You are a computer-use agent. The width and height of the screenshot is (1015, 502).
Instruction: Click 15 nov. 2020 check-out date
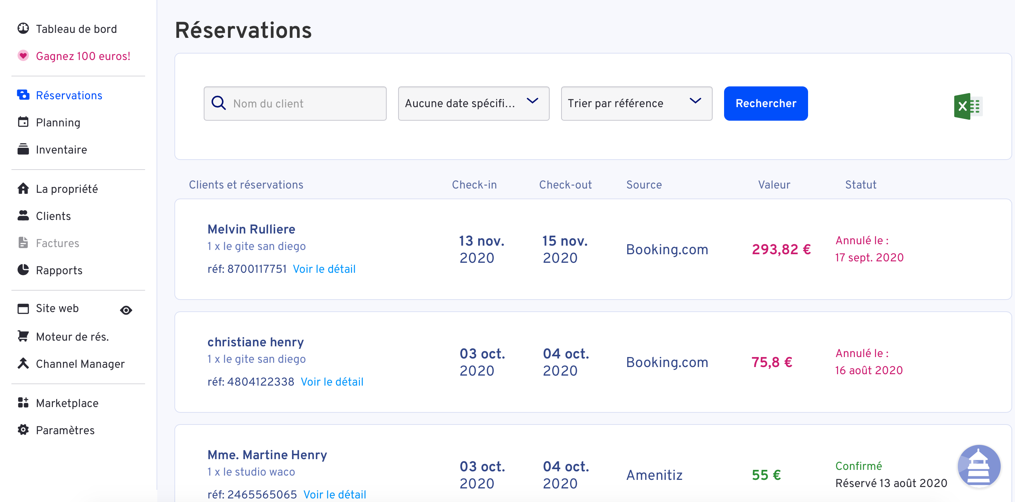point(565,249)
